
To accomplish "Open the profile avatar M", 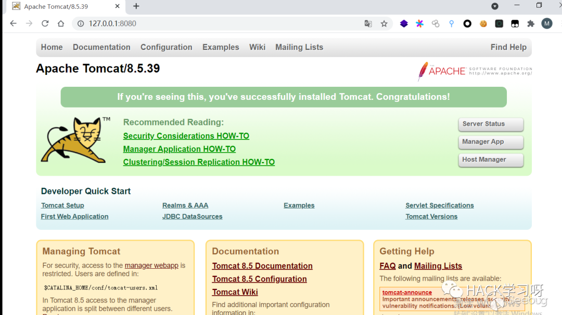I will tap(546, 23).
